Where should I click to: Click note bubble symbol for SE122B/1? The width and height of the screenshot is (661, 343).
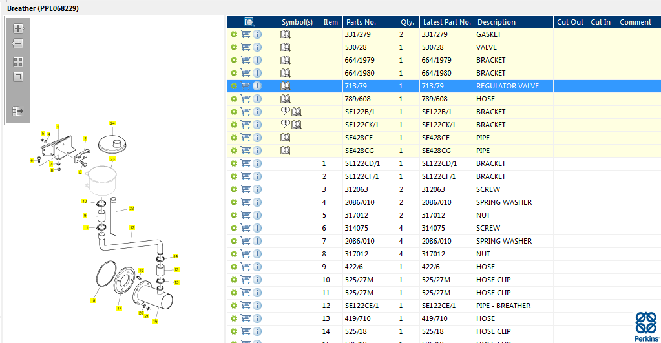[x=285, y=111]
